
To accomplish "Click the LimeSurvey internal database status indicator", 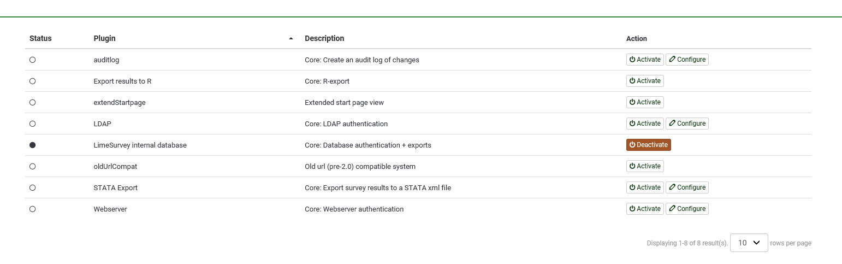I will tap(33, 145).
